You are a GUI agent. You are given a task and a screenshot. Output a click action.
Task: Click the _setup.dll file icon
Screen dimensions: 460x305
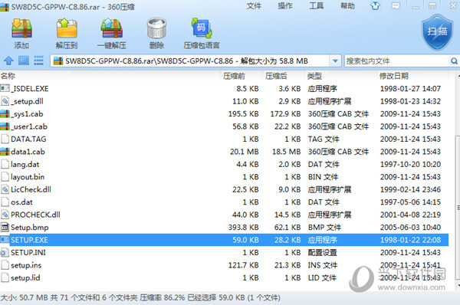click(x=5, y=101)
